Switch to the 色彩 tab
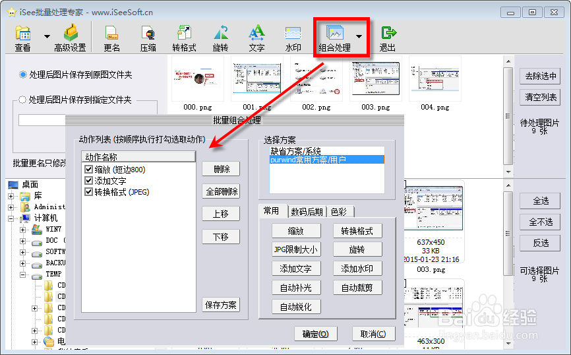This screenshot has width=571, height=355. click(x=339, y=212)
